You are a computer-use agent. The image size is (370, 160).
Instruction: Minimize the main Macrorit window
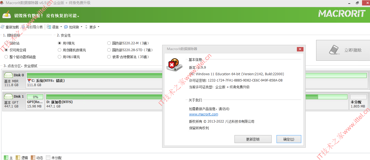pos(349,3)
